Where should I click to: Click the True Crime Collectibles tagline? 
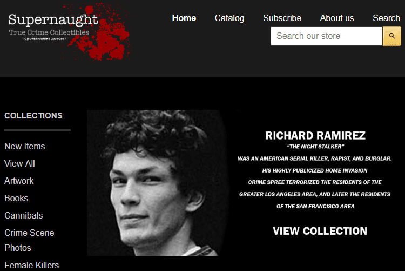(49, 32)
